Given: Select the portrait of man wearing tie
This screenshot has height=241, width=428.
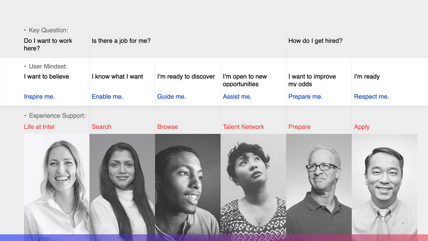Looking at the screenshot, I should tap(385, 184).
